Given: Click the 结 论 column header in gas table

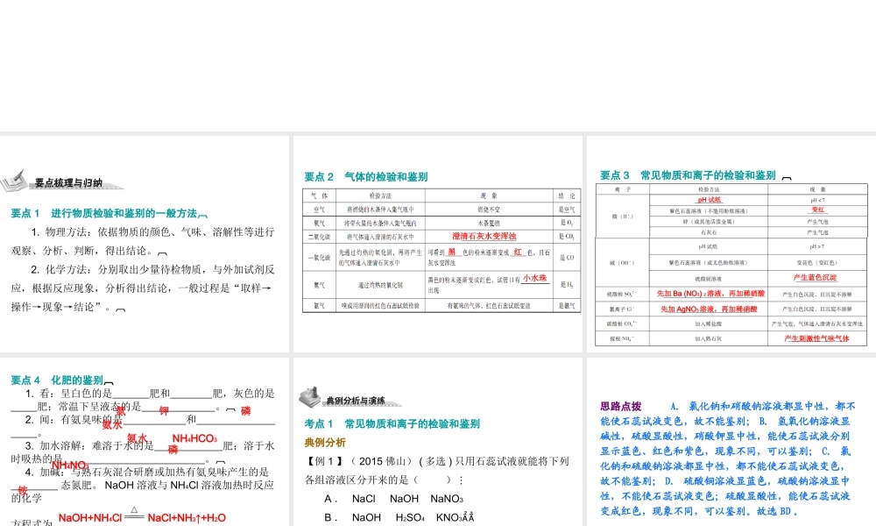Looking at the screenshot, I should pos(567,195).
